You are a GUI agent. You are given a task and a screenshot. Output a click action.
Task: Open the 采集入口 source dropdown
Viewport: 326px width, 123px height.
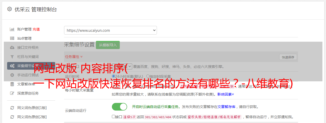122,66
